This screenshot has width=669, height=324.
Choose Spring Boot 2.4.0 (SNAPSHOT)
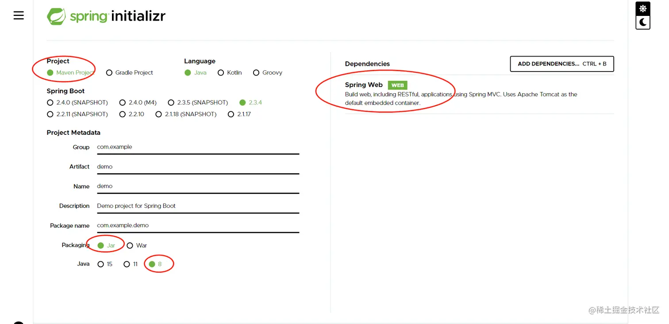coord(77,103)
